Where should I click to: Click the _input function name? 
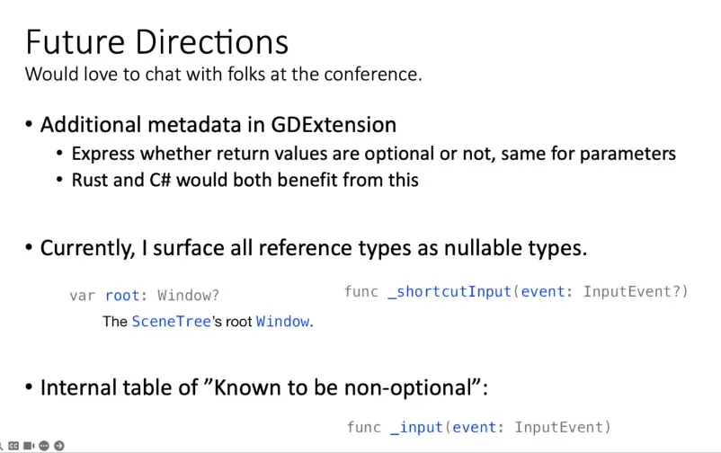coord(418,427)
